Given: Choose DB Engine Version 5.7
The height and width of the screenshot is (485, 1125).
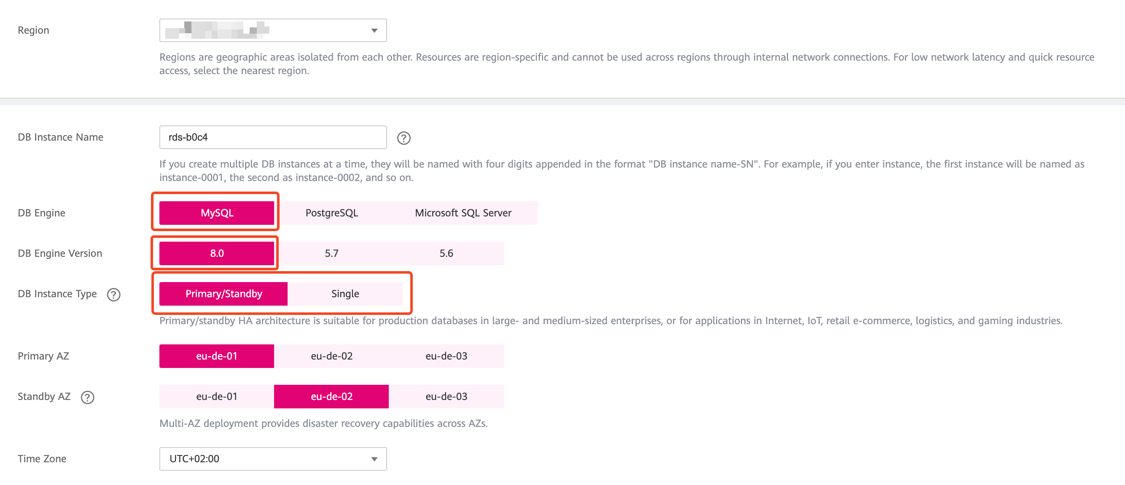Looking at the screenshot, I should click(x=331, y=253).
